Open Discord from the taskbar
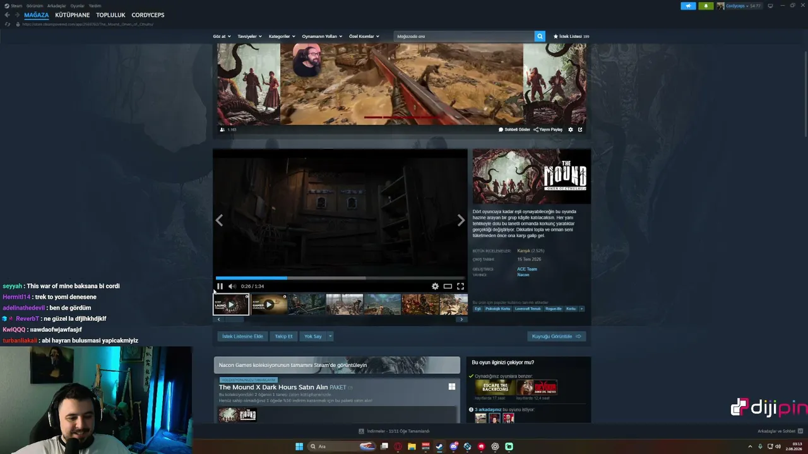Image resolution: width=808 pixels, height=454 pixels. [x=453, y=446]
